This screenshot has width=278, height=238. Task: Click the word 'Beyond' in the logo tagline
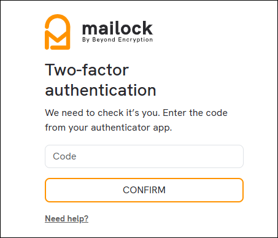(x=104, y=40)
